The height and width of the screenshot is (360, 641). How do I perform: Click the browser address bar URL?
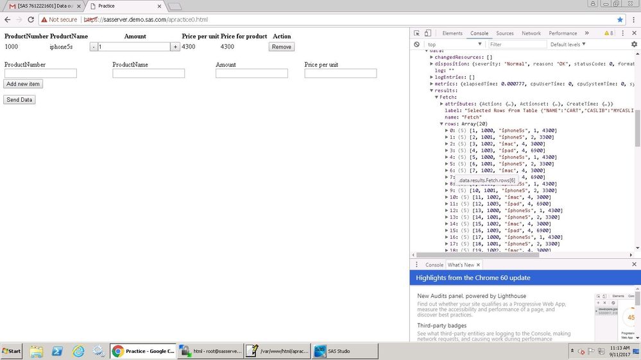click(146, 20)
